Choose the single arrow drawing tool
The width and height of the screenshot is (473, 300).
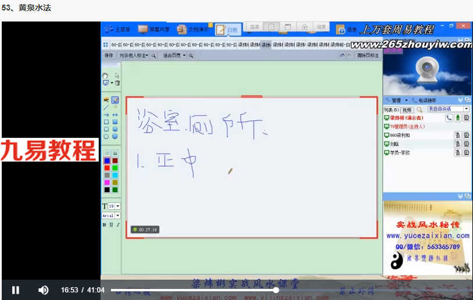tap(106, 115)
